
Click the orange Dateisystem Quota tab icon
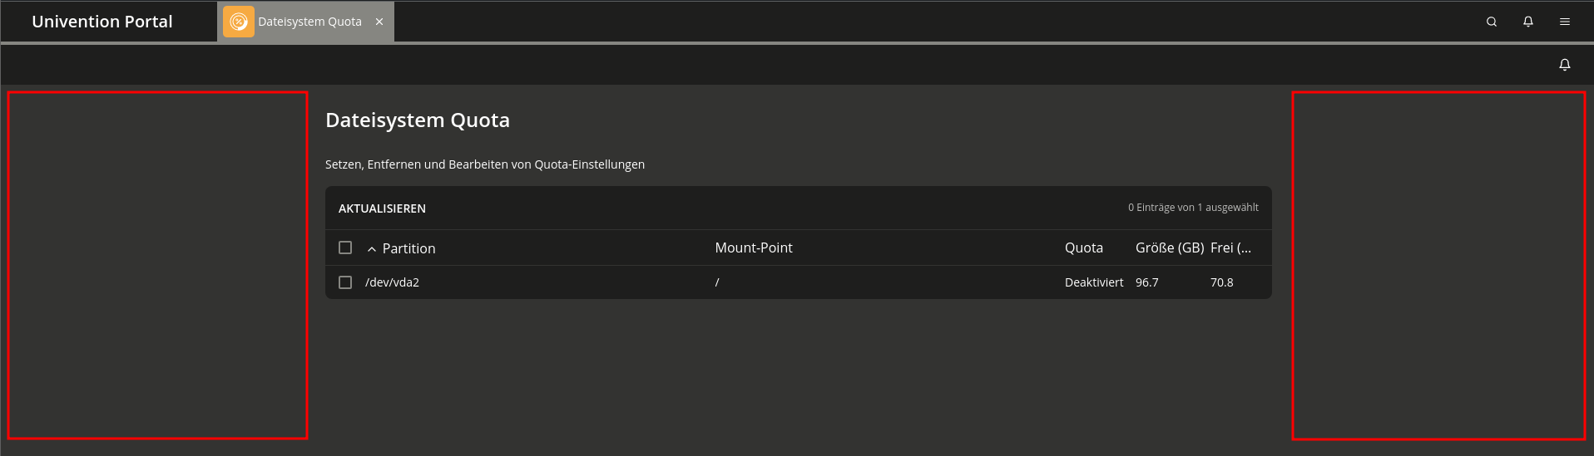click(x=239, y=22)
